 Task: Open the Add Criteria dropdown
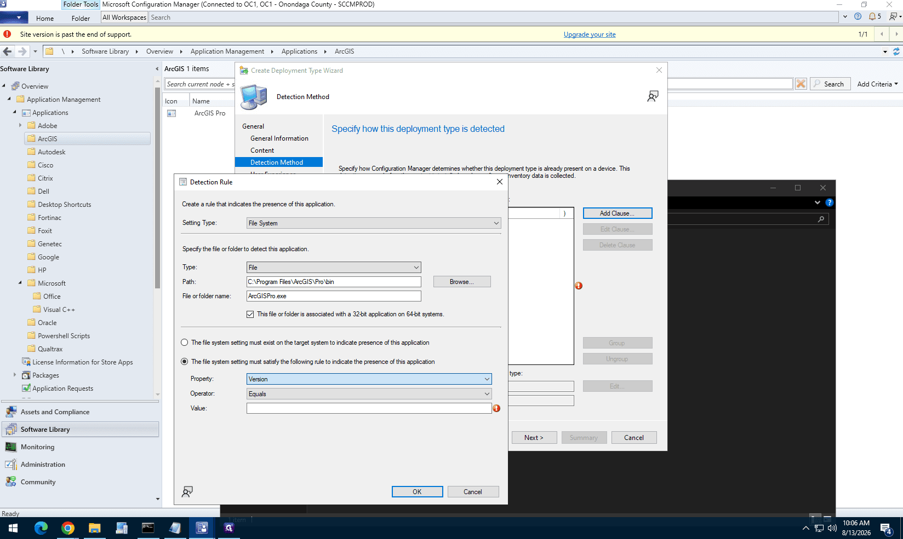pos(877,84)
